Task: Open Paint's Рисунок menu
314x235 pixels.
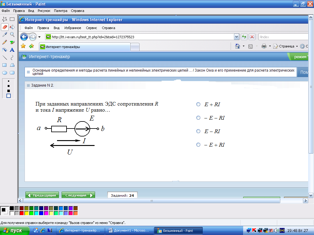Action: pos(44,11)
